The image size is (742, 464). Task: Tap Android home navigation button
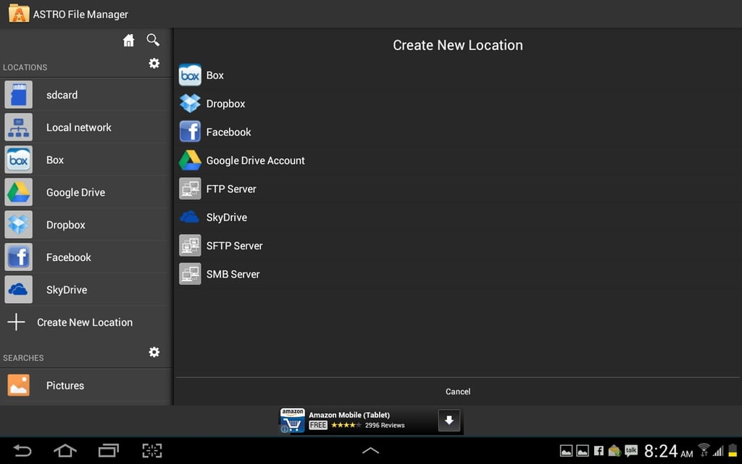click(x=64, y=450)
